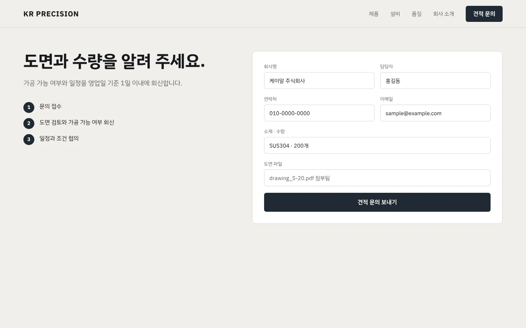This screenshot has height=328, width=526.
Task: Click the text "도면 검토와 가공 가능 여부 회신"
Action: [77, 122]
